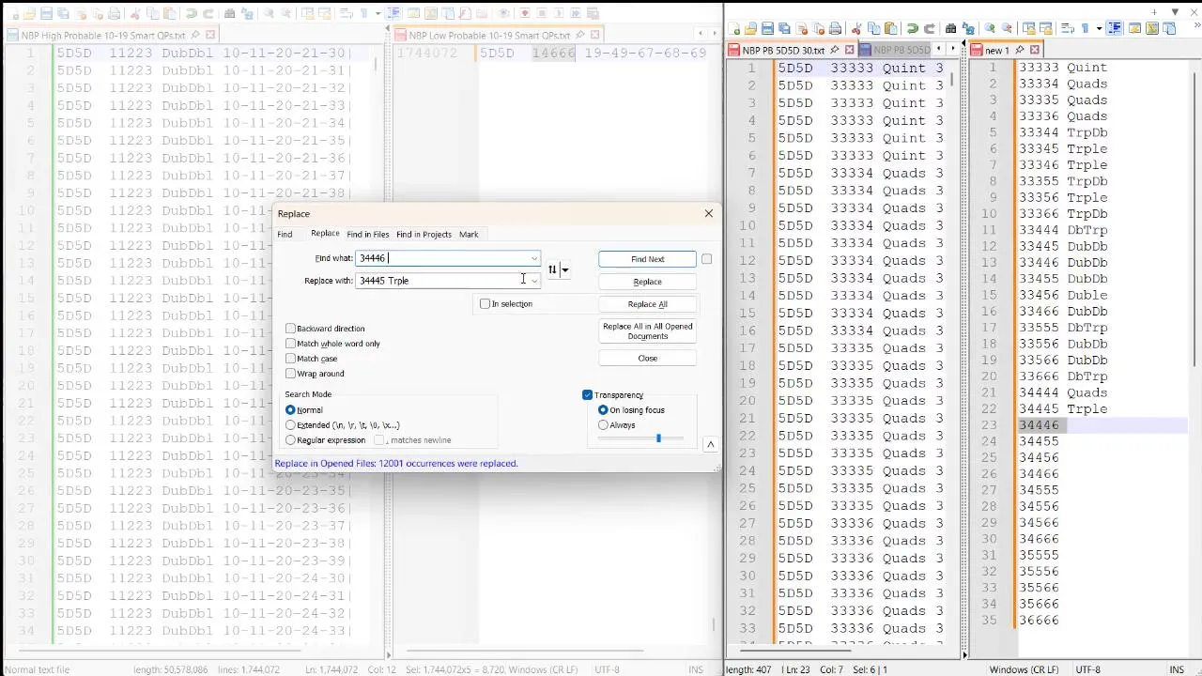
Task: Click Save All icon in right Notepad++ toolbar
Action: (784, 28)
